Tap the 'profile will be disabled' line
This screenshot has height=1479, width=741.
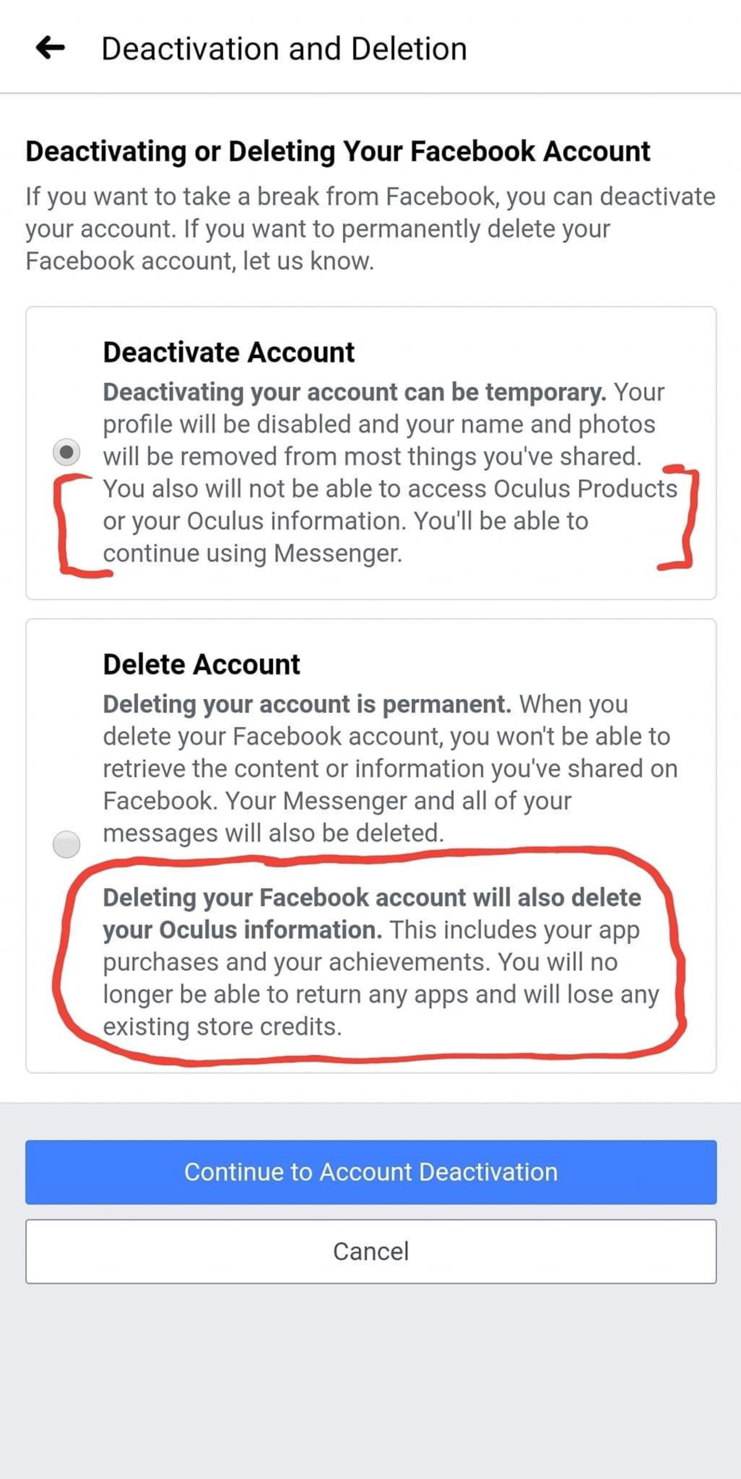379,424
